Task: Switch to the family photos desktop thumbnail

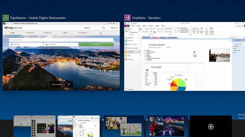Action: tap(123, 126)
